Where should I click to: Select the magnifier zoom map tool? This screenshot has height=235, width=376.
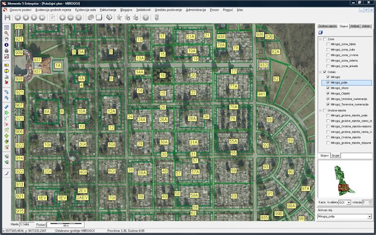[x=6, y=33]
